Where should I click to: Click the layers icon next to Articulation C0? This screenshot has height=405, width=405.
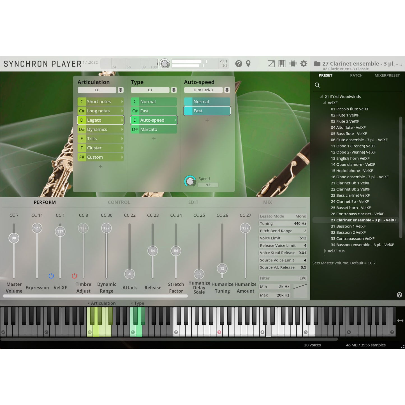point(121,90)
